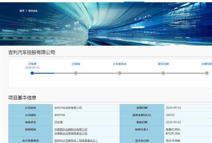Select the 上市委会议 stage label

click(x=120, y=64)
